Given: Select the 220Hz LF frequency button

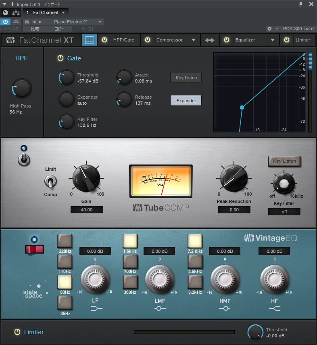Looking at the screenshot, I should pyautogui.click(x=65, y=241).
